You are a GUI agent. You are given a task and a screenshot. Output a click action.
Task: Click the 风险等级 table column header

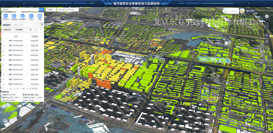click(x=35, y=36)
